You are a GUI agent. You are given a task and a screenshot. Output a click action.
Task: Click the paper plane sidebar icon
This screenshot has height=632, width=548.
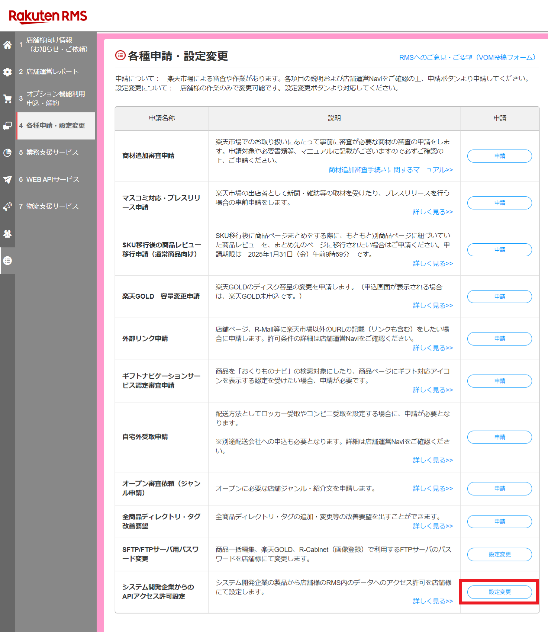point(7,180)
